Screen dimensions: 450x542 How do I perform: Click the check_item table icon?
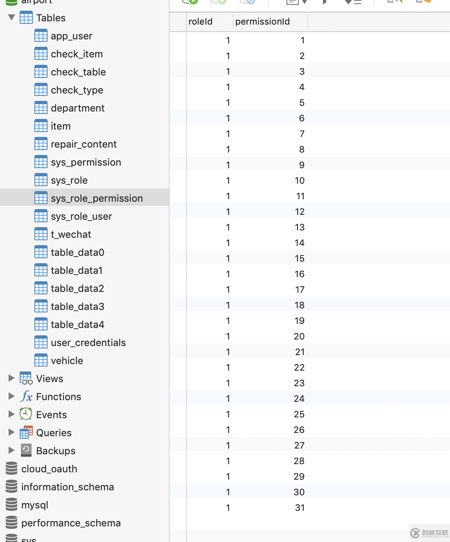tap(41, 54)
